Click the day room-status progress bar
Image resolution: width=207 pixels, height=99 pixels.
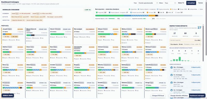point(149,16)
